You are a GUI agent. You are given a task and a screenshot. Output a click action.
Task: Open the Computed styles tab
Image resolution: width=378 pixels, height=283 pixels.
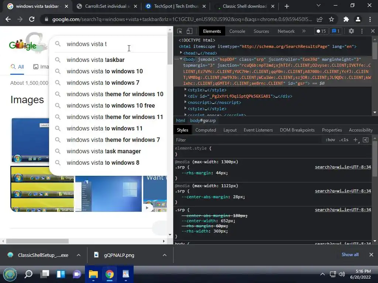coord(206,130)
